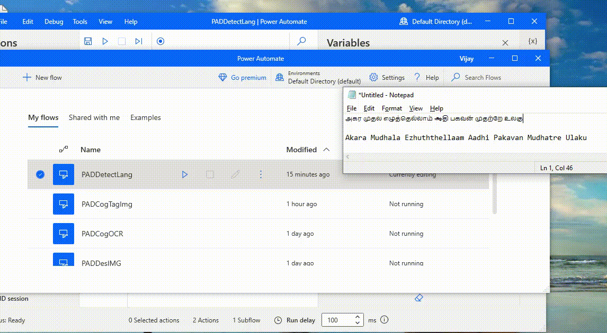
Task: Toggle the variables {x} pane icon
Action: point(533,41)
